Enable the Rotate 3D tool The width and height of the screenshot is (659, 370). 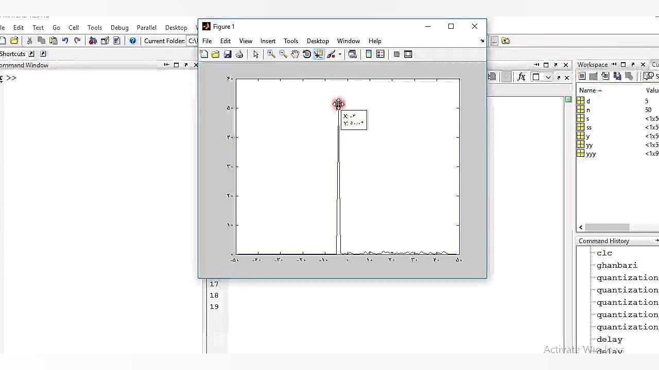click(307, 54)
